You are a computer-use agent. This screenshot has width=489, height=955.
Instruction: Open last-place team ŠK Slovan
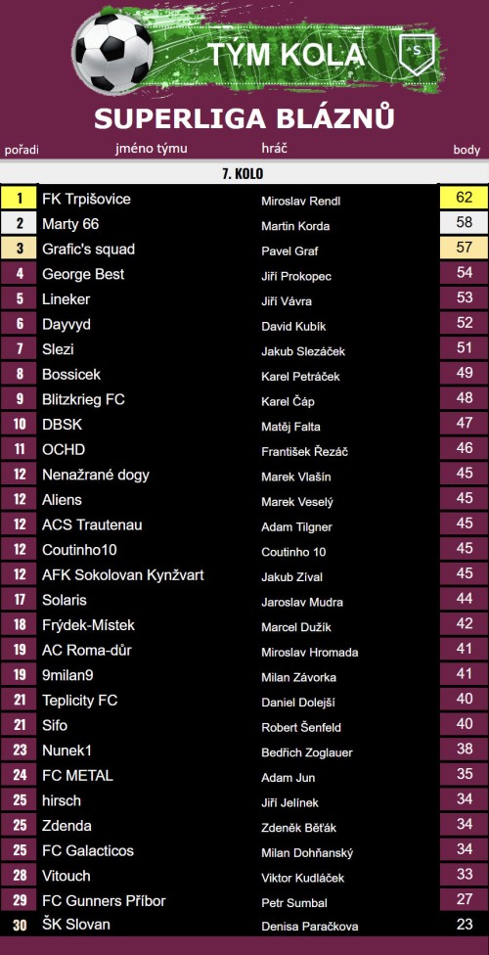click(x=76, y=925)
